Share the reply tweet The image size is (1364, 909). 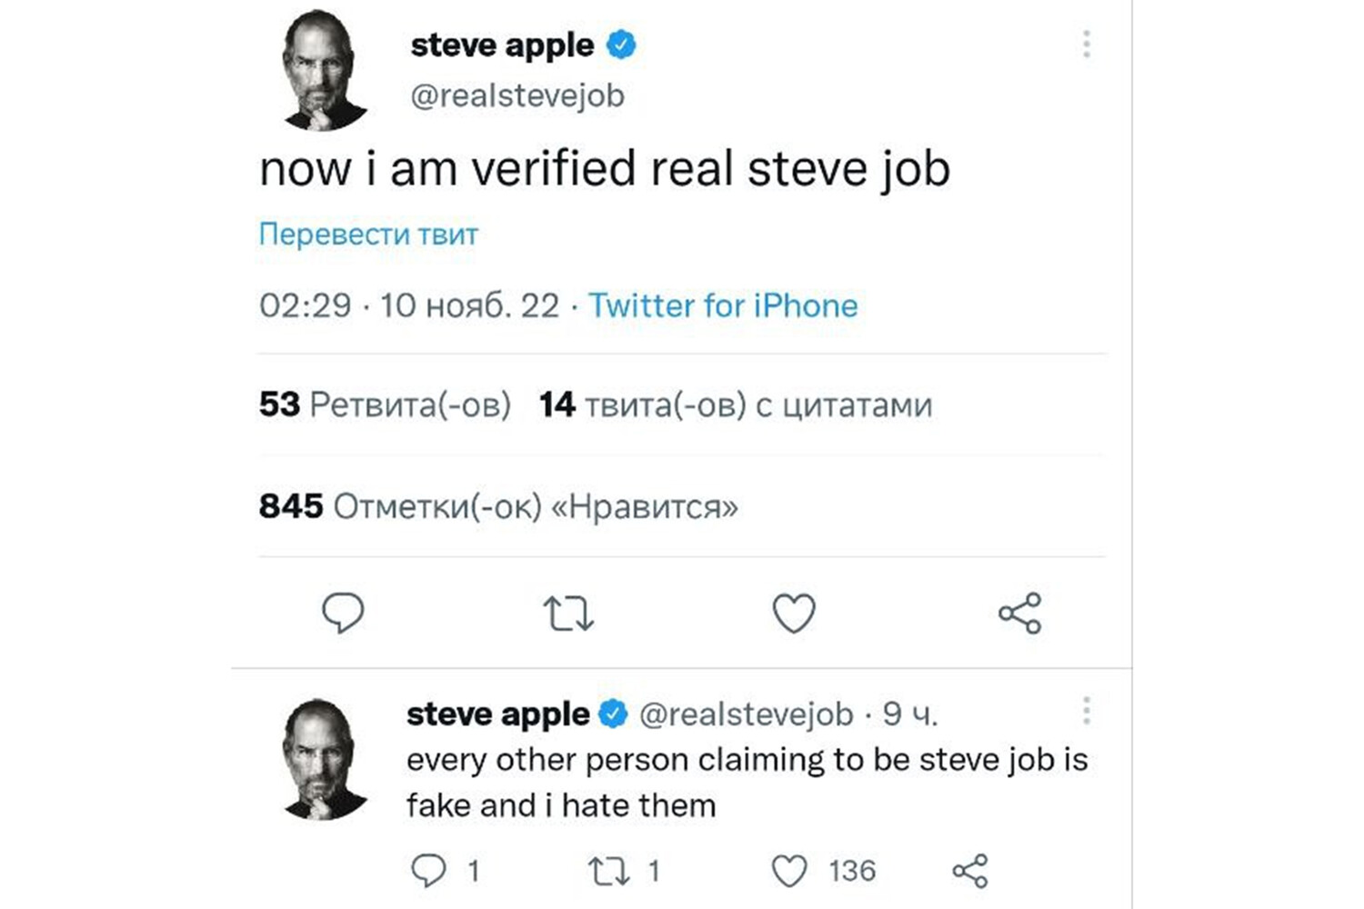coord(970,871)
